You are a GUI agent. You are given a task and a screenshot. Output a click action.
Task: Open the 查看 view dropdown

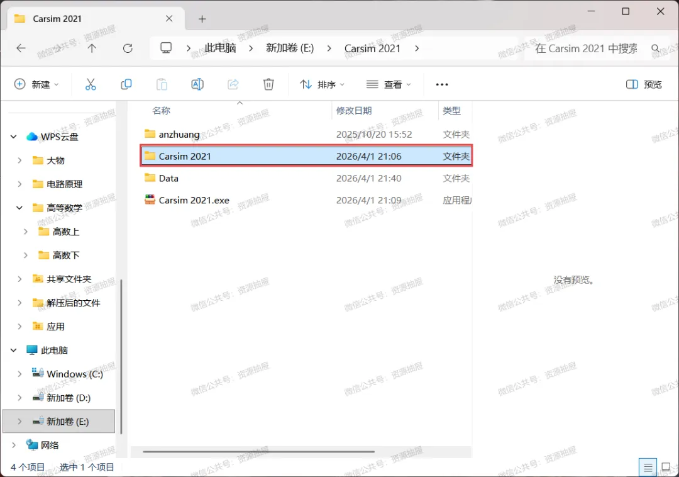389,84
